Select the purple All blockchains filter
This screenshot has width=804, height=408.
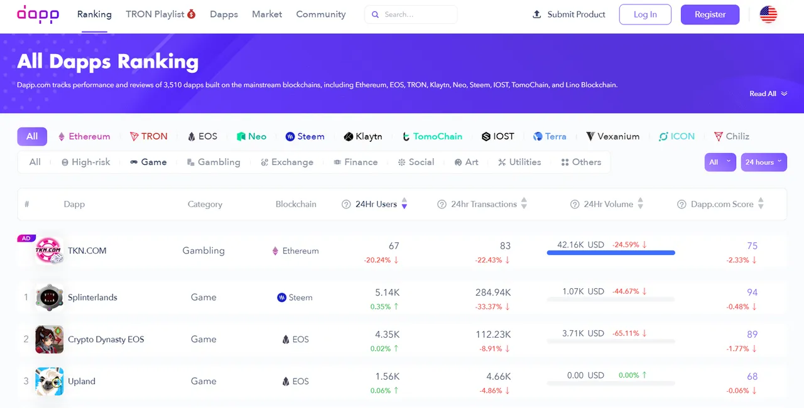pyautogui.click(x=32, y=136)
